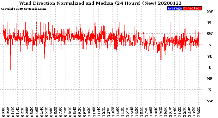Click the 14:35 time axis label
Viewport: 218px width, 118px height.
pyautogui.click(x=122, y=112)
